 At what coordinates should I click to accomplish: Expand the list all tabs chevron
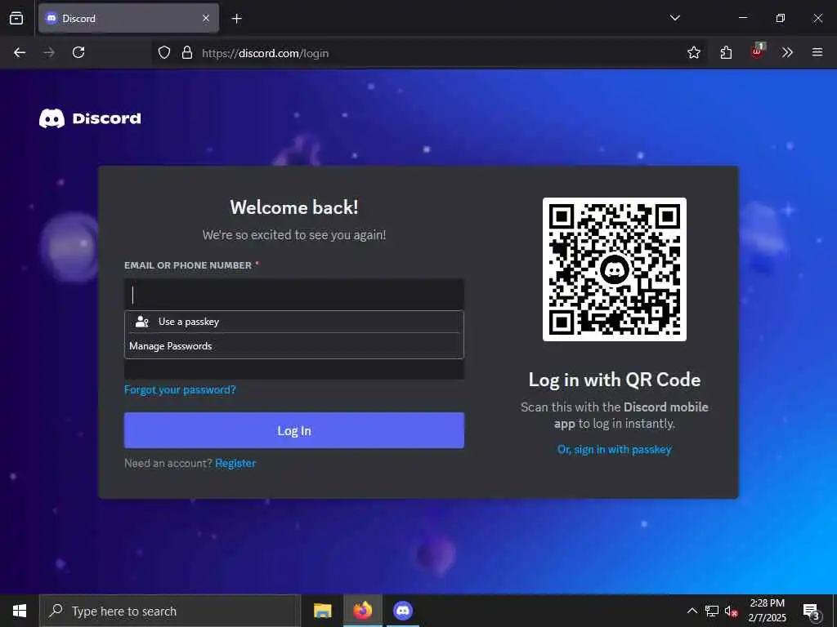(x=674, y=18)
